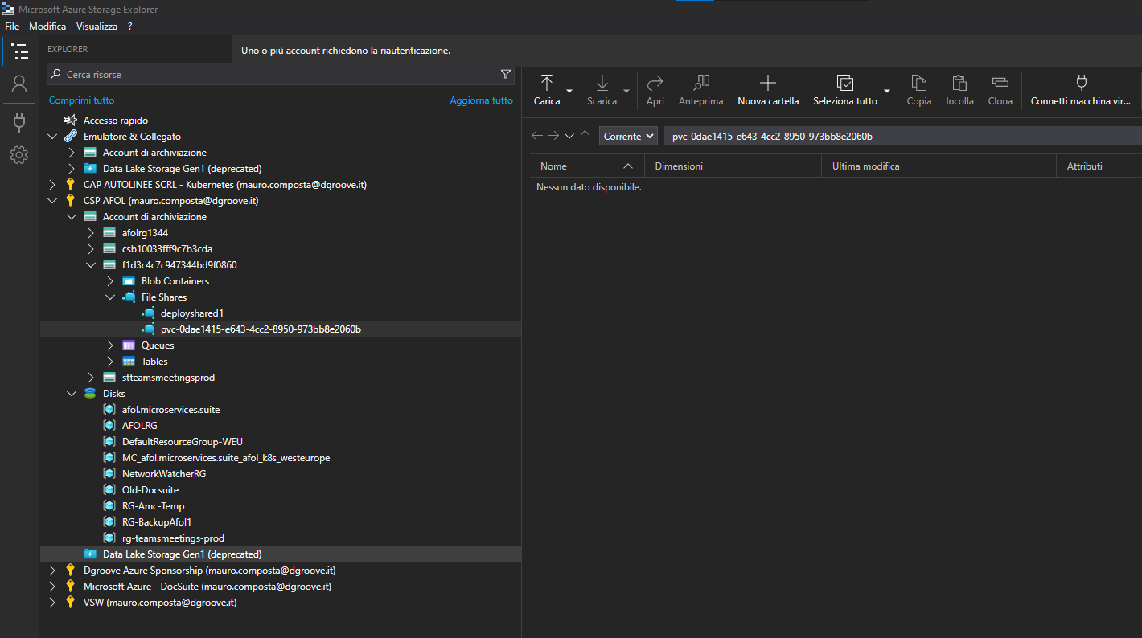The height and width of the screenshot is (638, 1142).
Task: Click the Carica upload toolbar button
Action: tap(547, 90)
